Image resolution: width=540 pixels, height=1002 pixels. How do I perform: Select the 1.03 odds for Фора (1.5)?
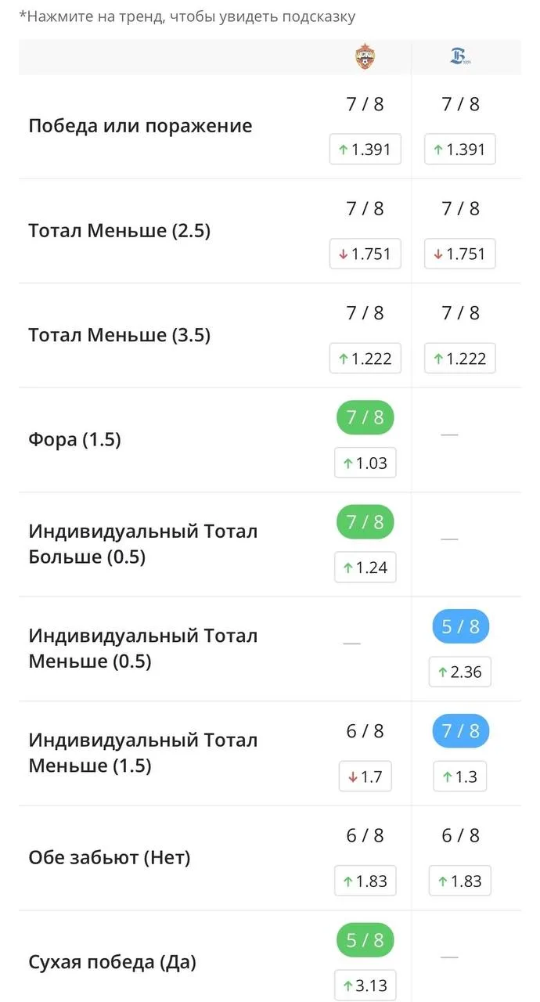[365, 463]
